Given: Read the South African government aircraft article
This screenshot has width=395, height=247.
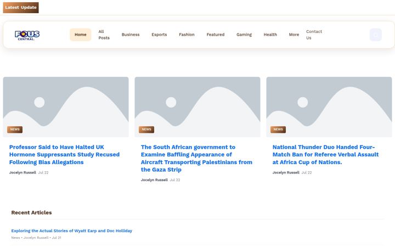Looking at the screenshot, I should [196, 158].
